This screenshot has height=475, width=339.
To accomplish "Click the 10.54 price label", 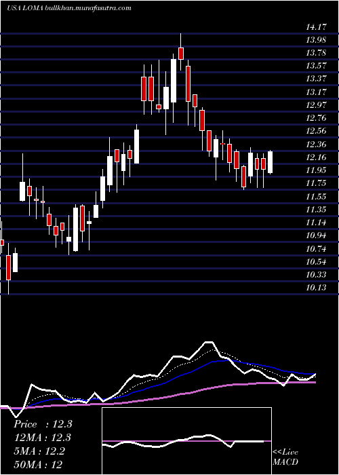I will (316, 262).
